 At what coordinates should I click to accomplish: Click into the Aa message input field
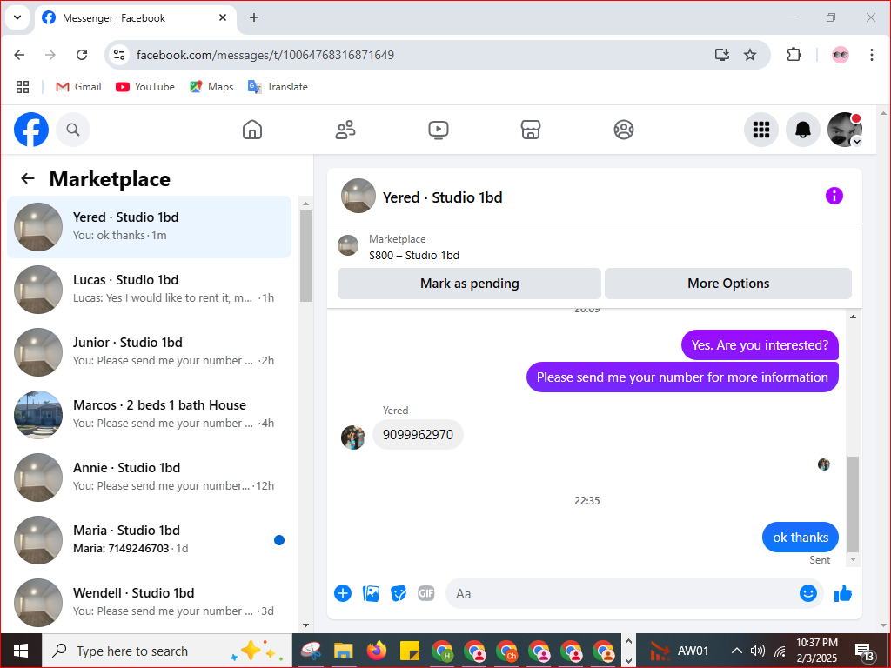pos(622,593)
